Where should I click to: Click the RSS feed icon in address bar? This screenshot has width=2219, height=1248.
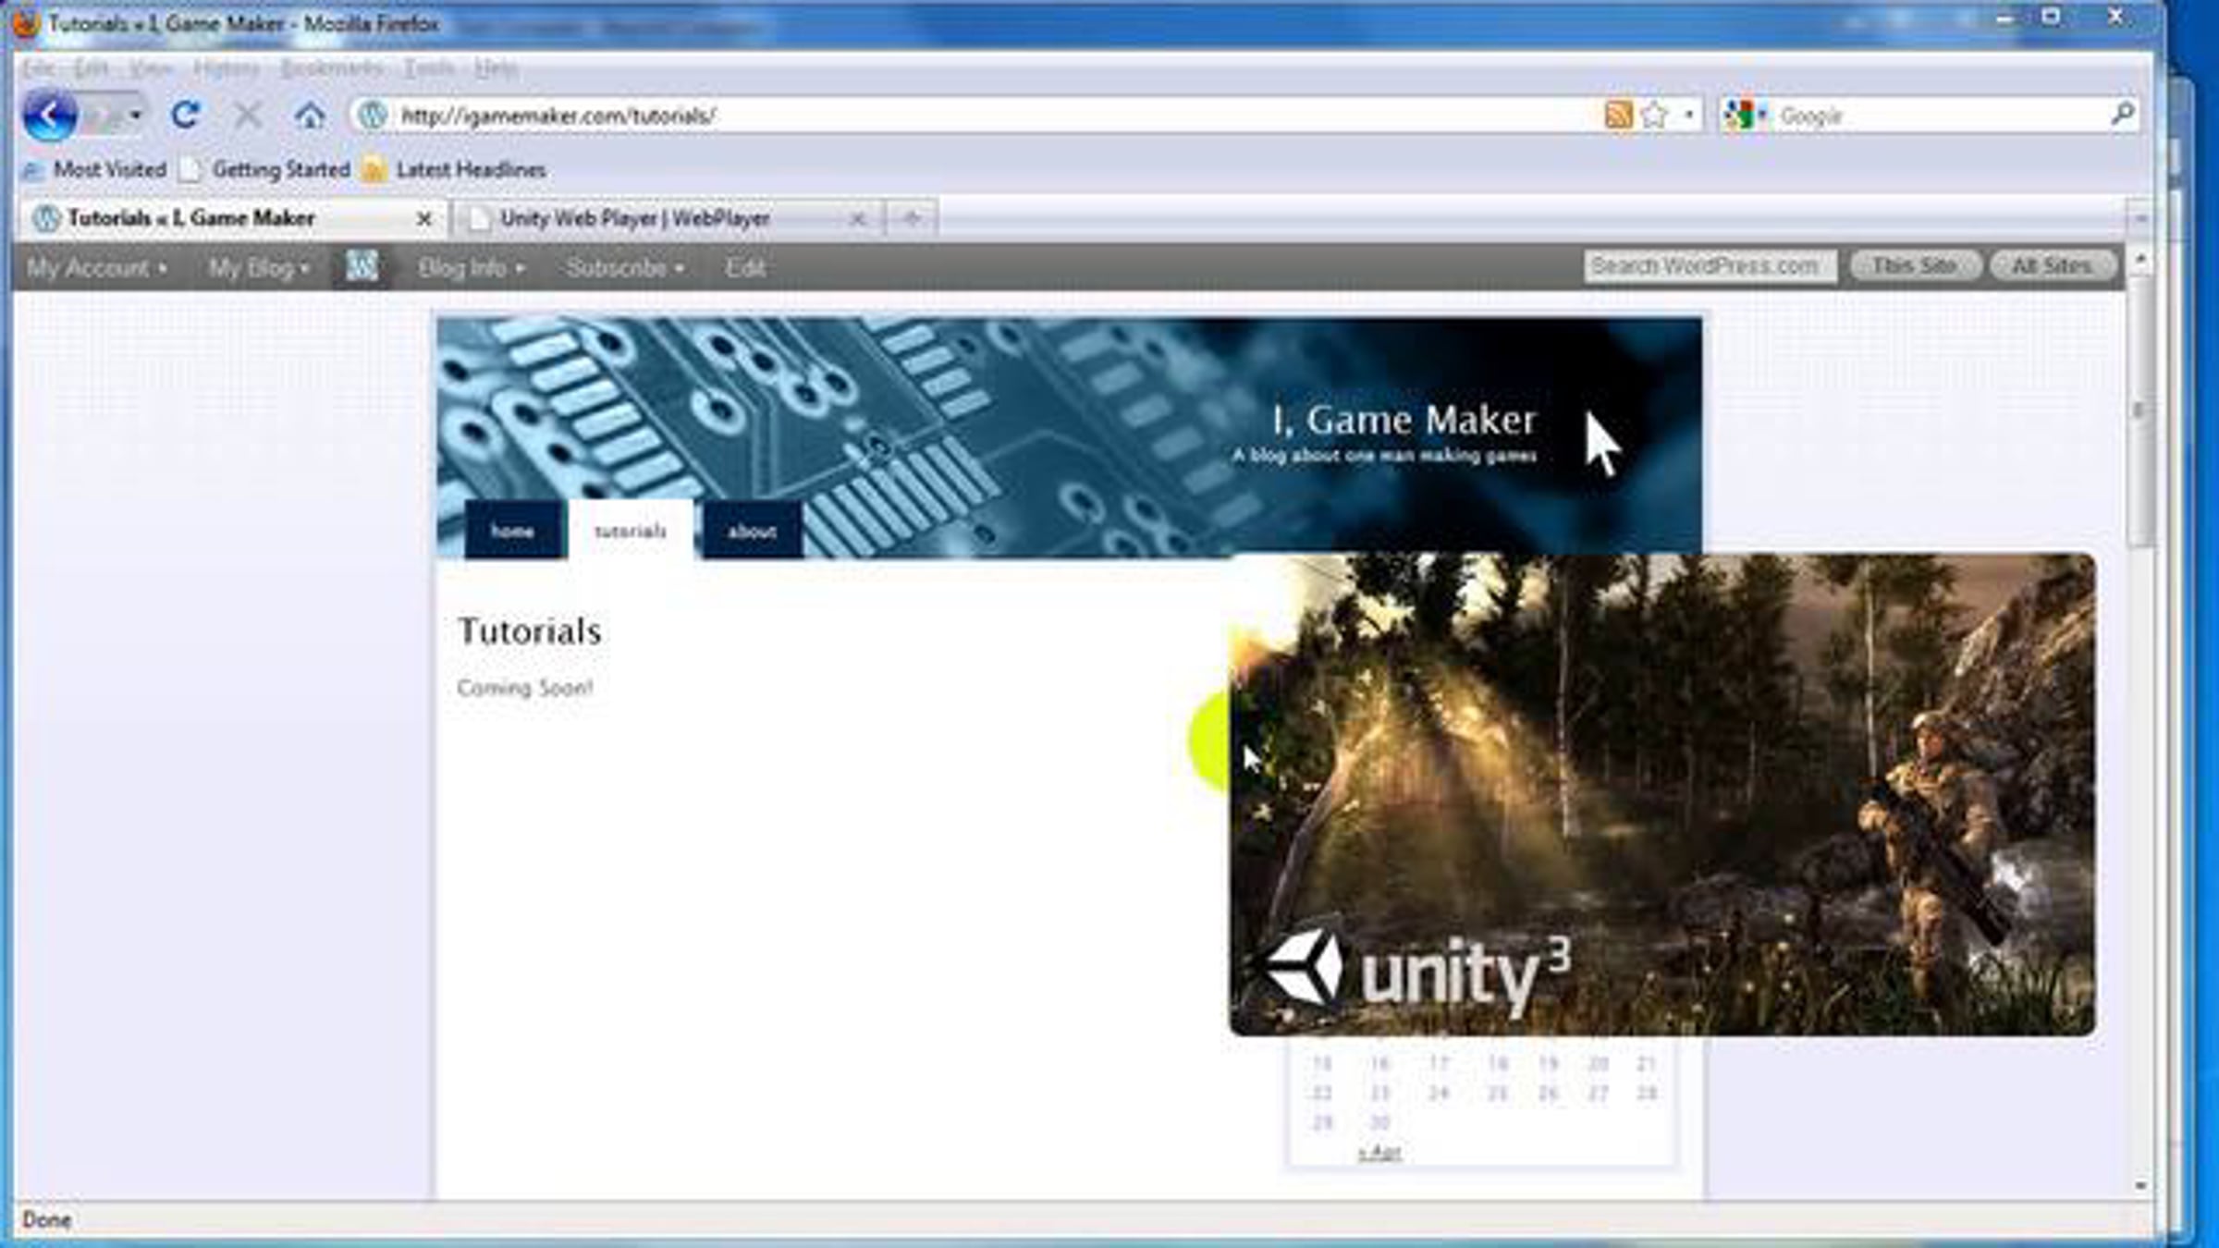click(x=1618, y=116)
